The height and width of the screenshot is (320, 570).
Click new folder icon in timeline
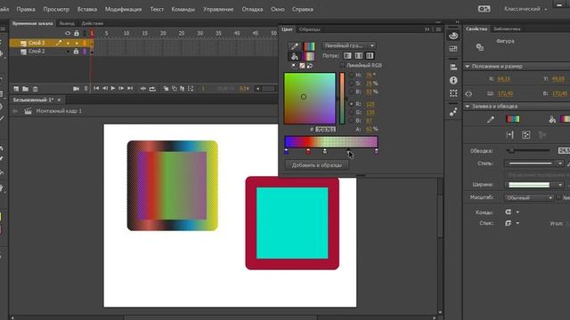pyautogui.click(x=26, y=89)
